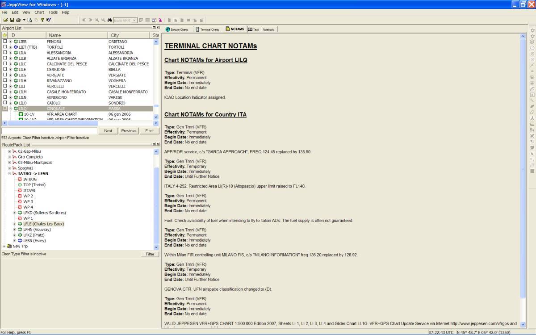Click the Save disk toolbar icon

pyautogui.click(x=12, y=20)
